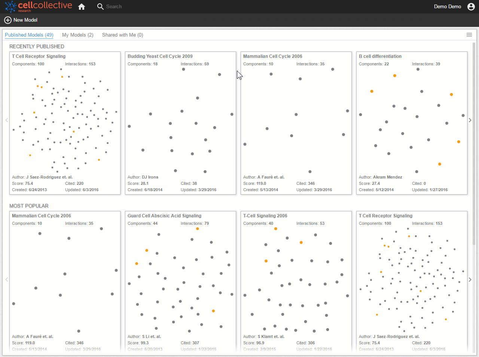Click 'Author: Akram Mendez' text
The height and width of the screenshot is (357, 479).
[x=381, y=177]
